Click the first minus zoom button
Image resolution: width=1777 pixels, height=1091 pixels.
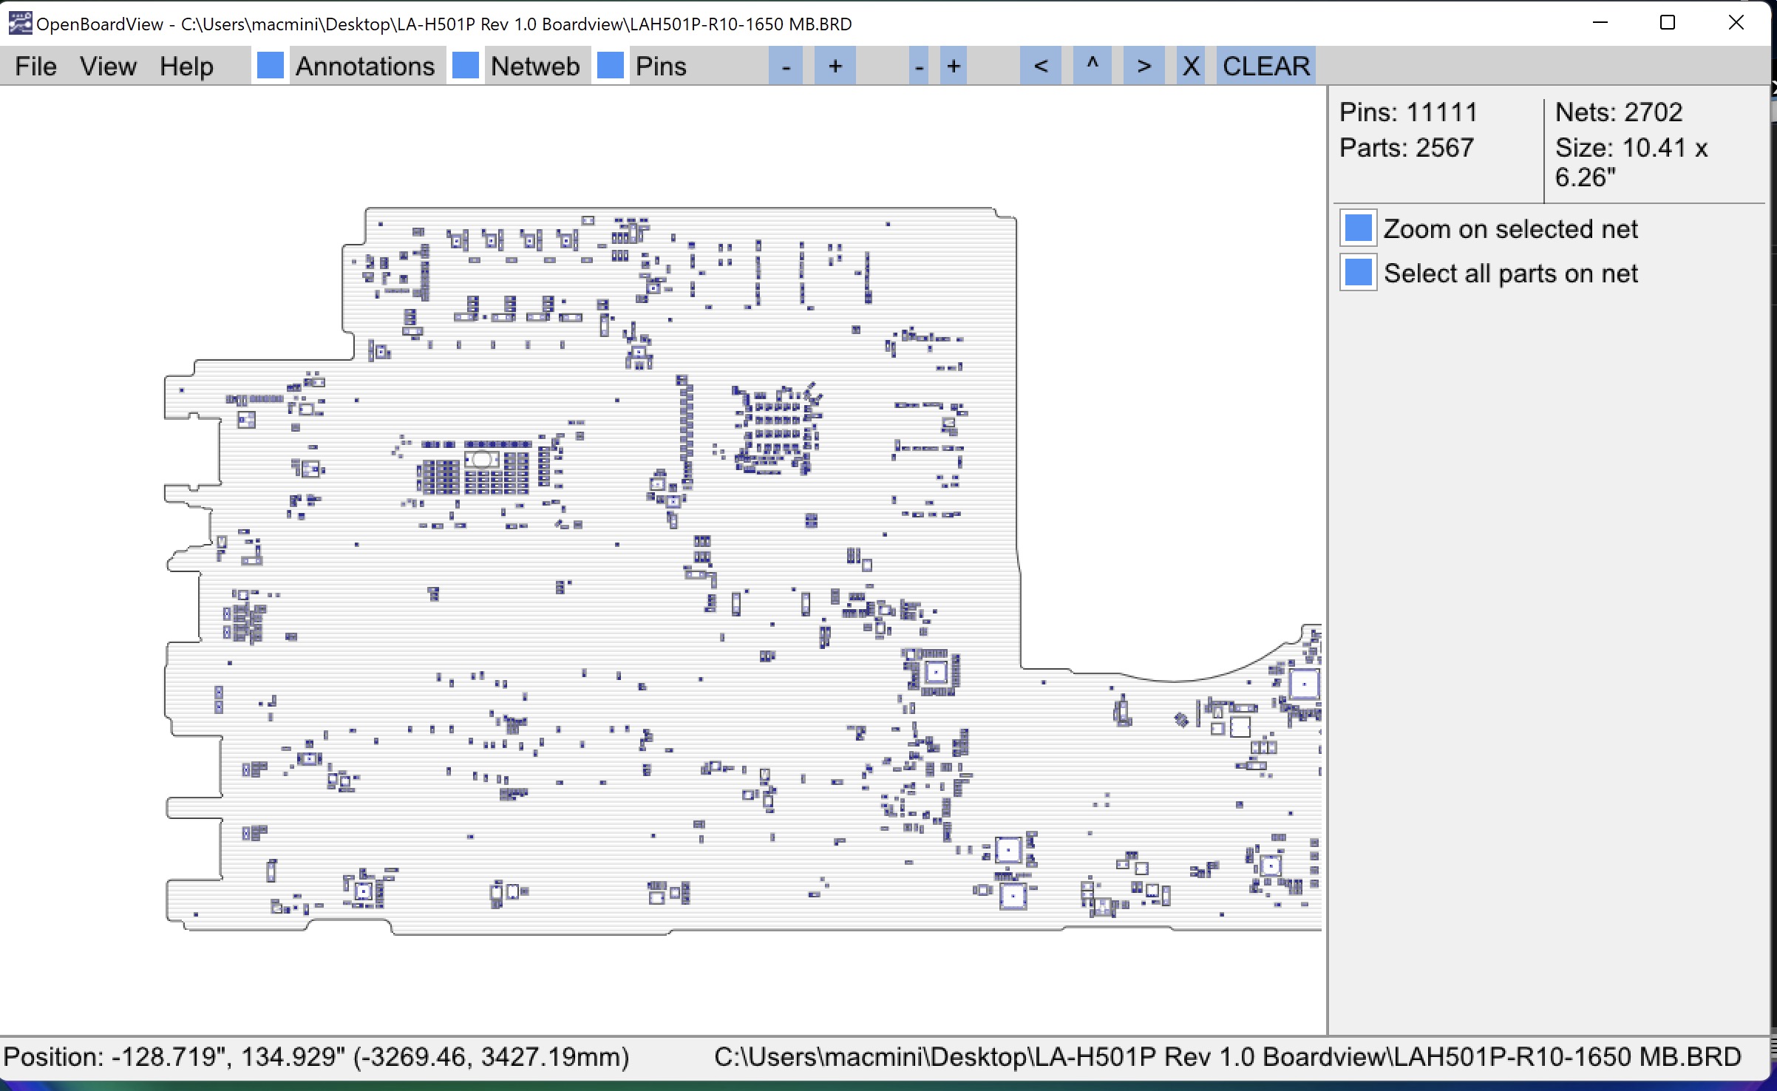click(786, 67)
